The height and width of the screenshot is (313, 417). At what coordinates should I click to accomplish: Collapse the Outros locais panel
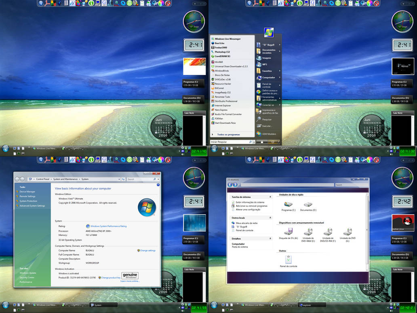pyautogui.click(x=270, y=218)
